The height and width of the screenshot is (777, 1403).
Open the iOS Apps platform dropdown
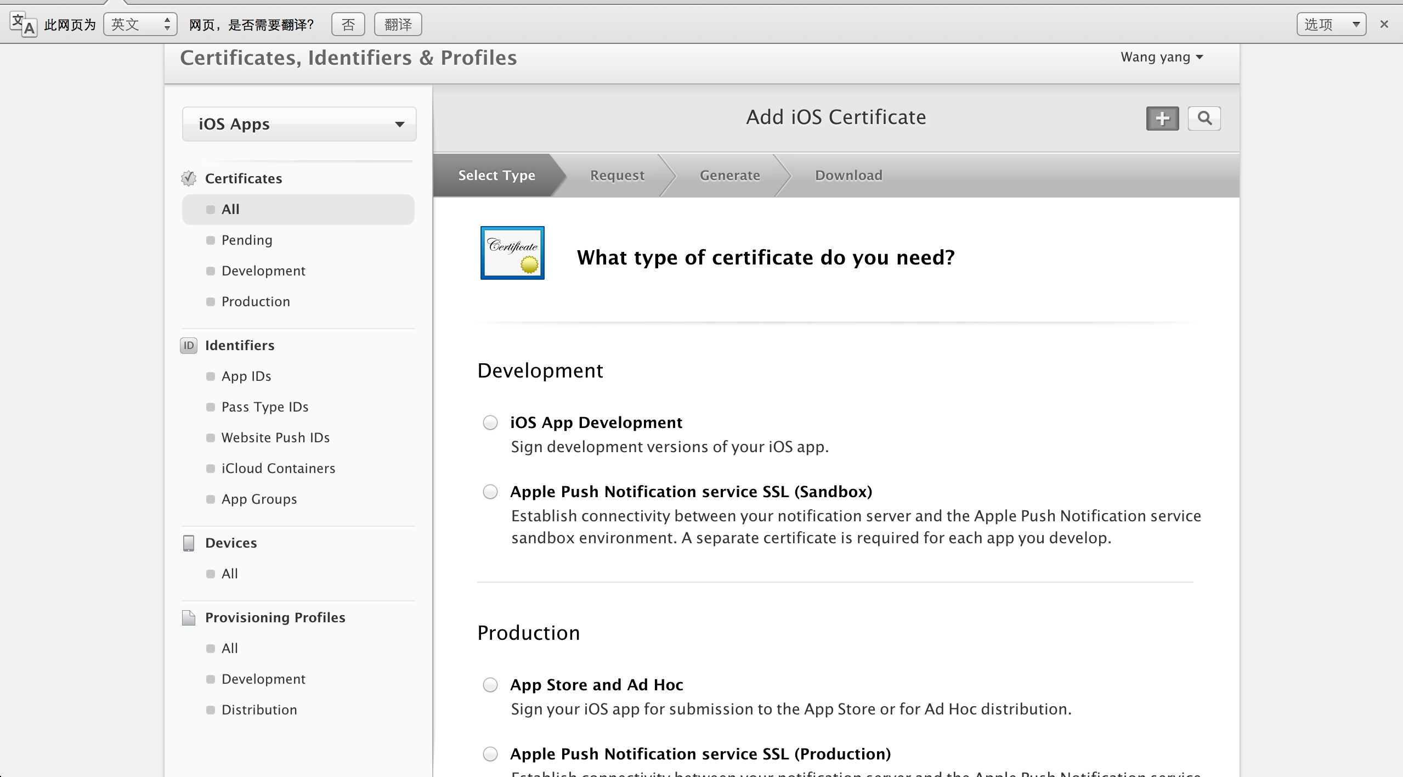(x=299, y=124)
